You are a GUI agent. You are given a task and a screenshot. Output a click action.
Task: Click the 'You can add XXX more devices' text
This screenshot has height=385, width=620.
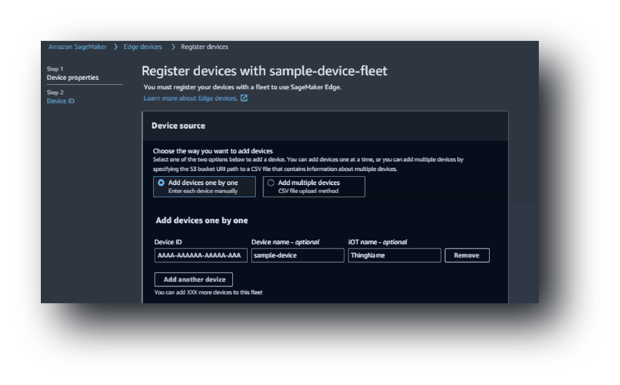208,292
